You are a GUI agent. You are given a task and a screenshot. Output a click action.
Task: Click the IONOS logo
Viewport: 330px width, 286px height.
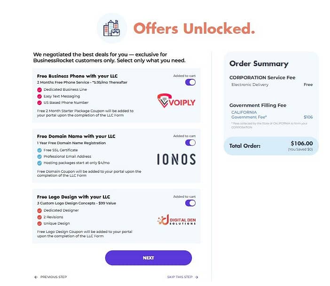[x=176, y=159]
